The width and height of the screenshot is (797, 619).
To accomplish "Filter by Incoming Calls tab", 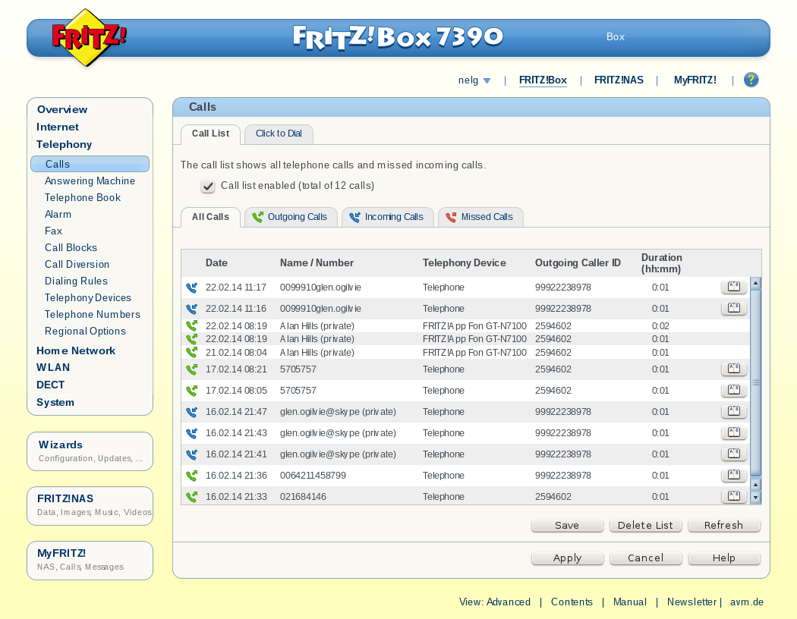I will pyautogui.click(x=387, y=217).
